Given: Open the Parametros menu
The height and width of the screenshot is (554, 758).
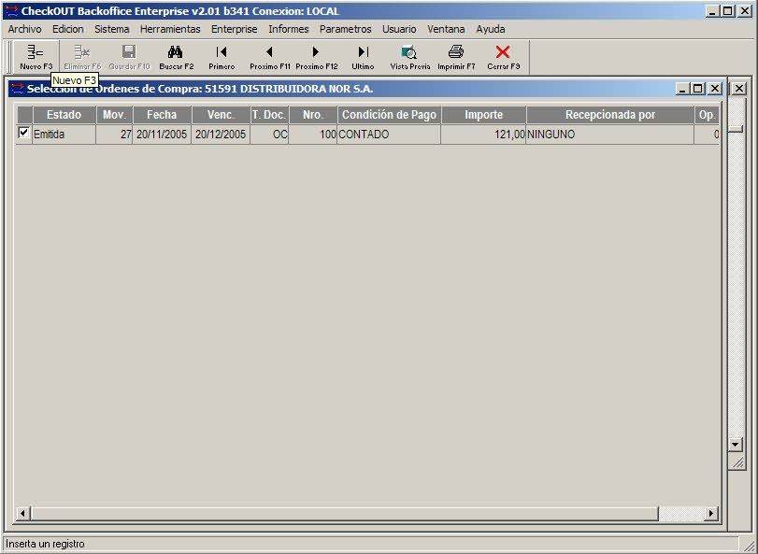Looking at the screenshot, I should point(345,29).
